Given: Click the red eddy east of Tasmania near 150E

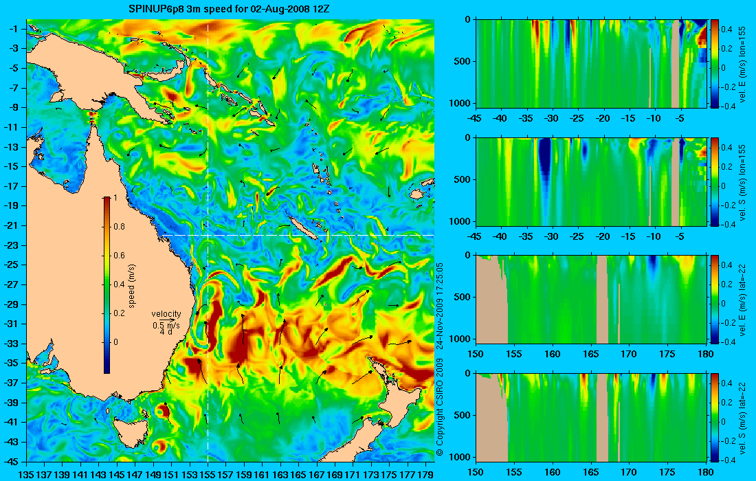Looking at the screenshot, I should [162, 411].
